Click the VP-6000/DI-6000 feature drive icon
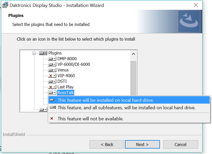Screen dimensions: 212x154 [x=52, y=64]
